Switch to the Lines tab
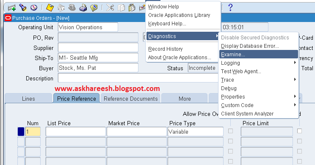315x165 pixels. (28, 99)
